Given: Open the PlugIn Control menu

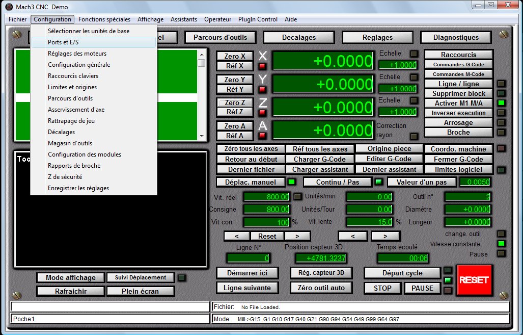Looking at the screenshot, I should (258, 19).
